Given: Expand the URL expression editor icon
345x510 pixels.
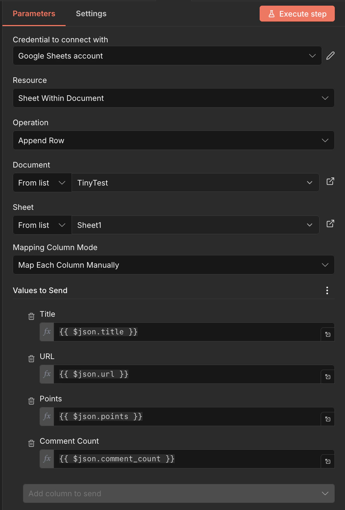Looking at the screenshot, I should click(327, 376).
